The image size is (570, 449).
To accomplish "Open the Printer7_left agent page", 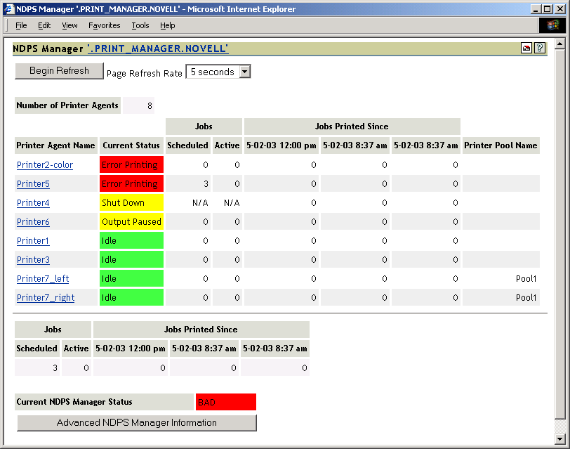I will pyautogui.click(x=42, y=278).
